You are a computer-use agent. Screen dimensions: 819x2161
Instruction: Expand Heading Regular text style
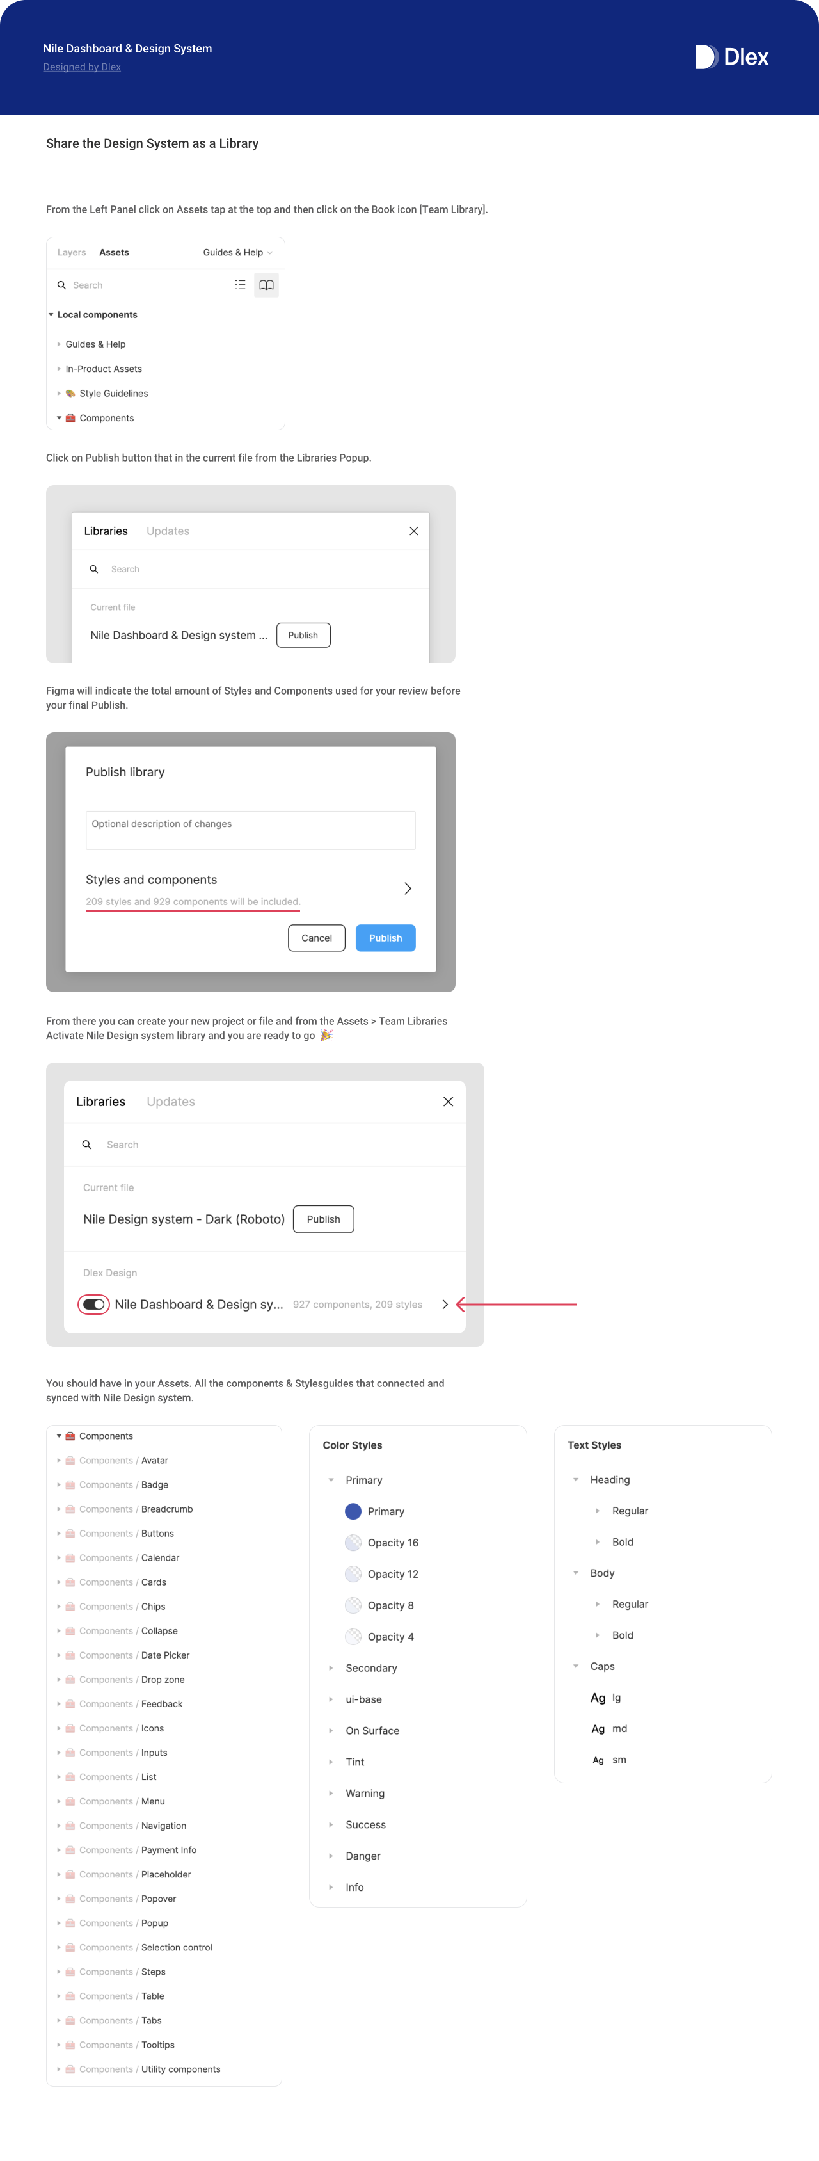click(598, 1510)
